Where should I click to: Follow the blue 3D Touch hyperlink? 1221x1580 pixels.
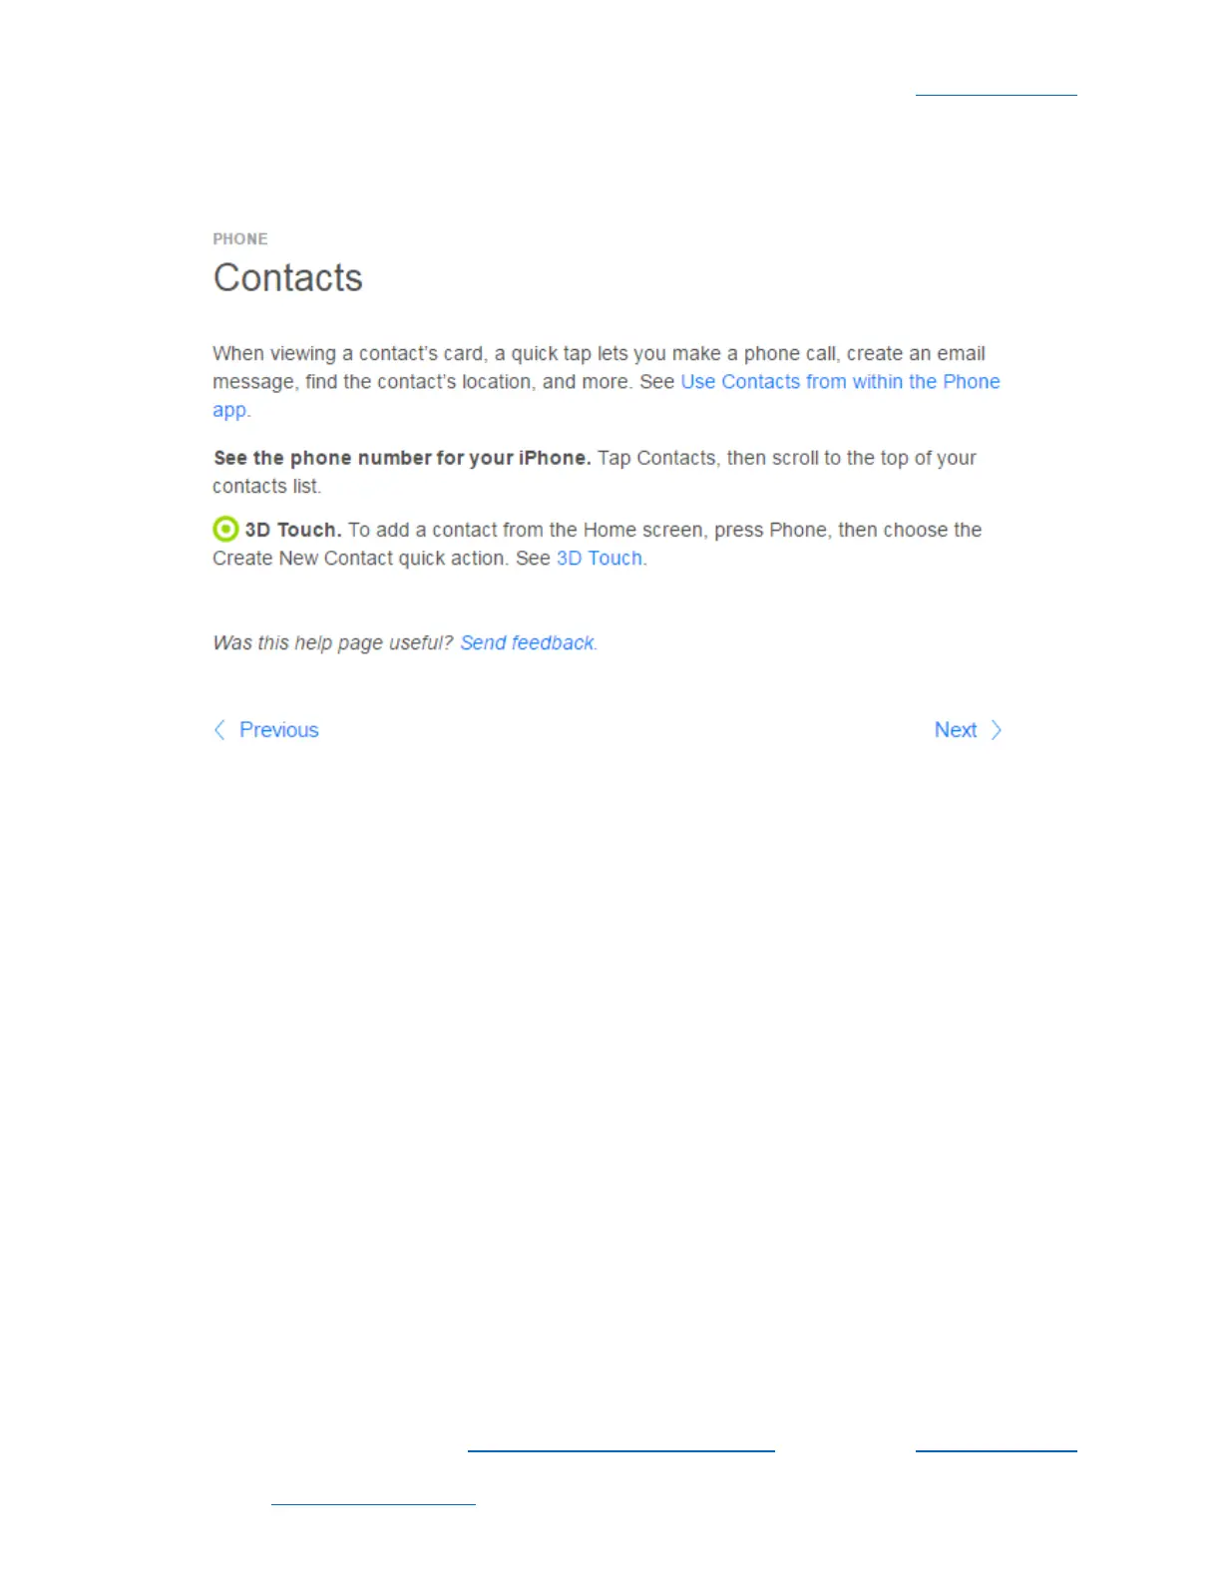[599, 559]
